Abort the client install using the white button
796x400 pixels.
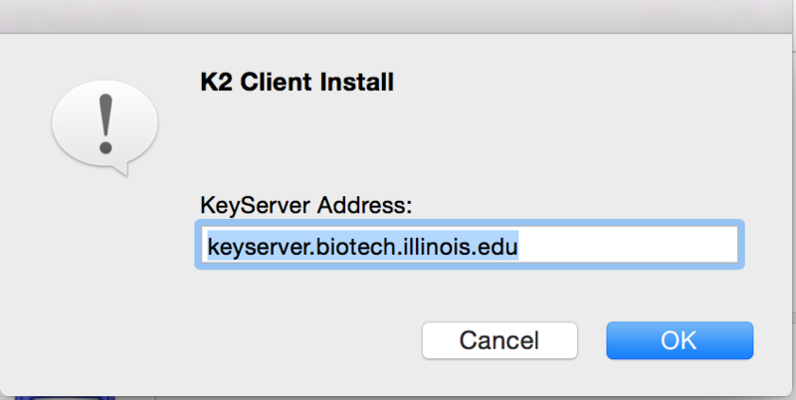click(498, 340)
